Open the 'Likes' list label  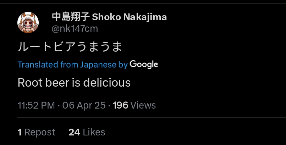click(94, 132)
